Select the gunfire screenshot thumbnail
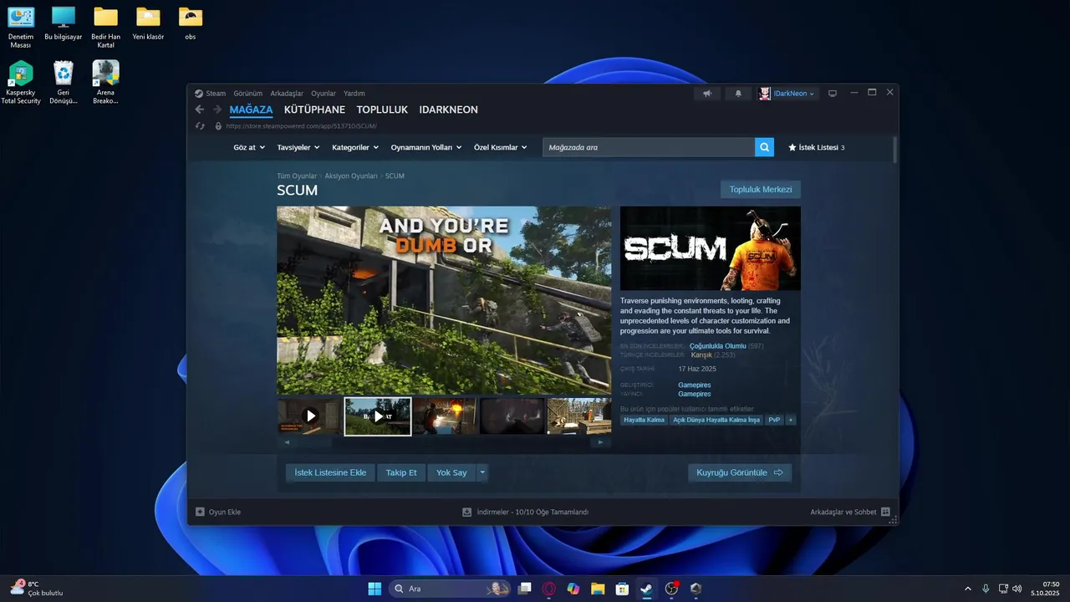Screen dimensions: 1070x602 [x=446, y=416]
